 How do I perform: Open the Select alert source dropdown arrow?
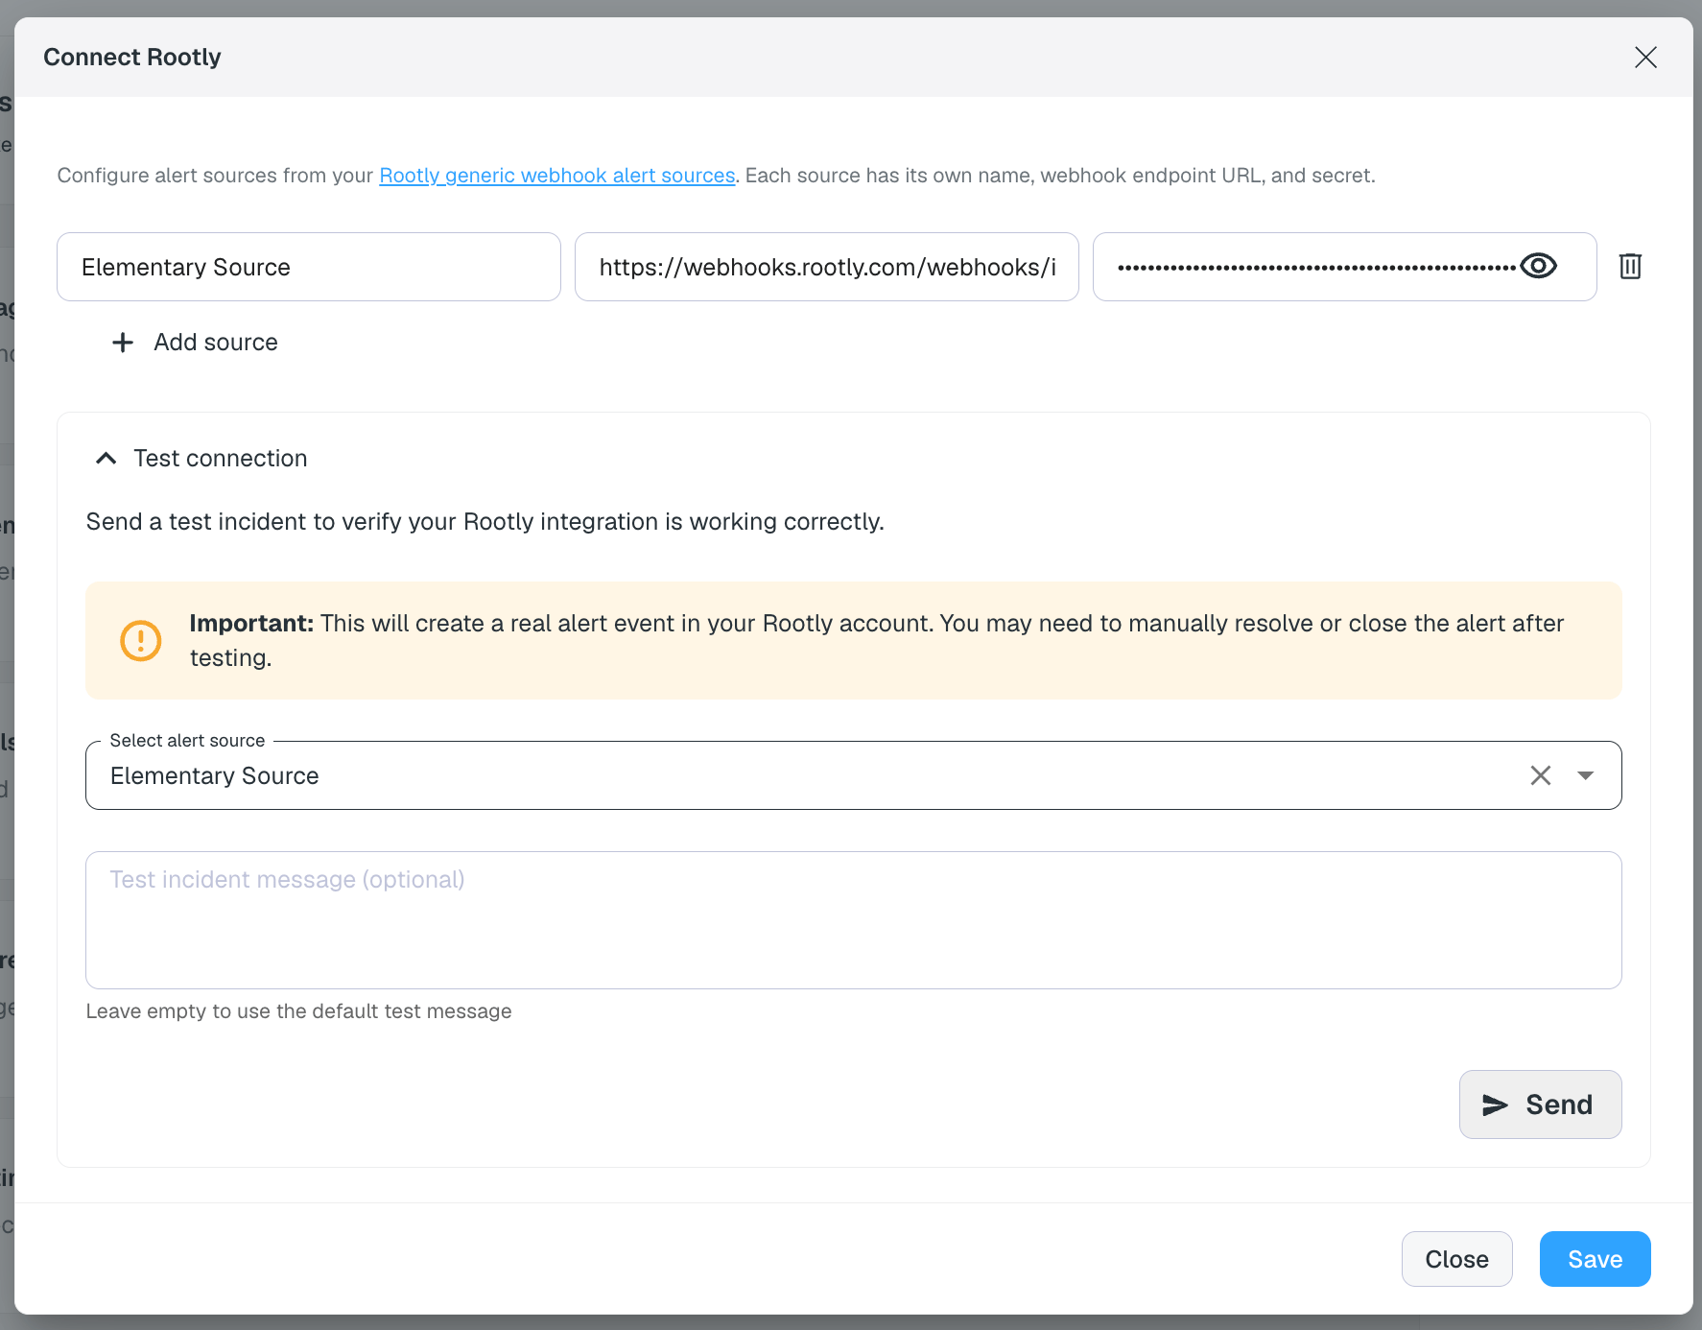[x=1585, y=775]
